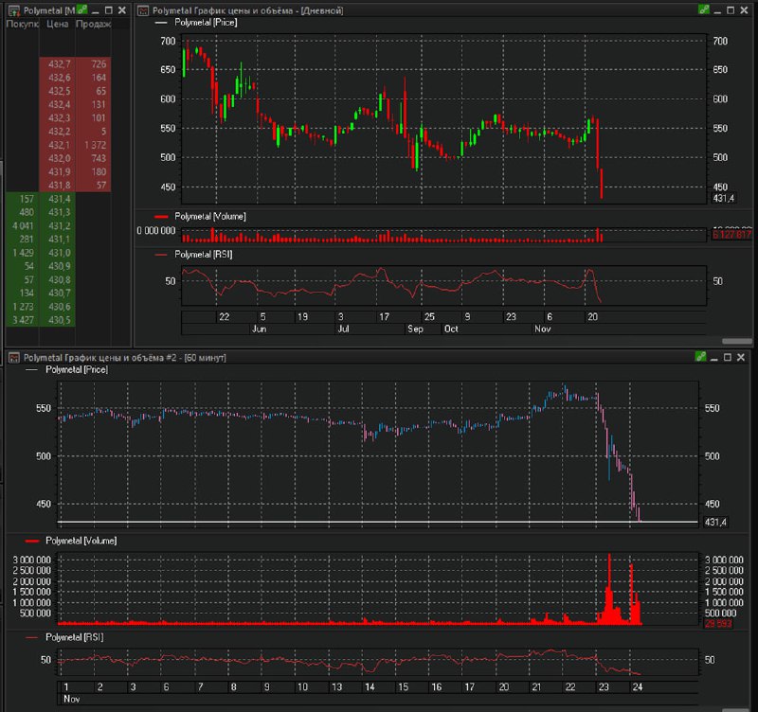Screen dimensions: 758x712
Task: Click the 432,5 ask price
Action: [x=60, y=91]
